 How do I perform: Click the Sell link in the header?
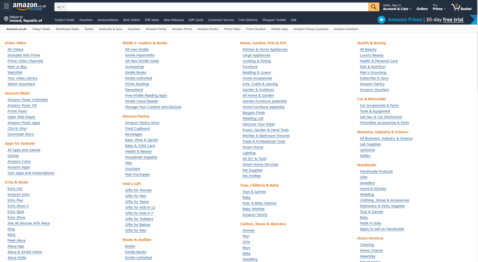(293, 20)
